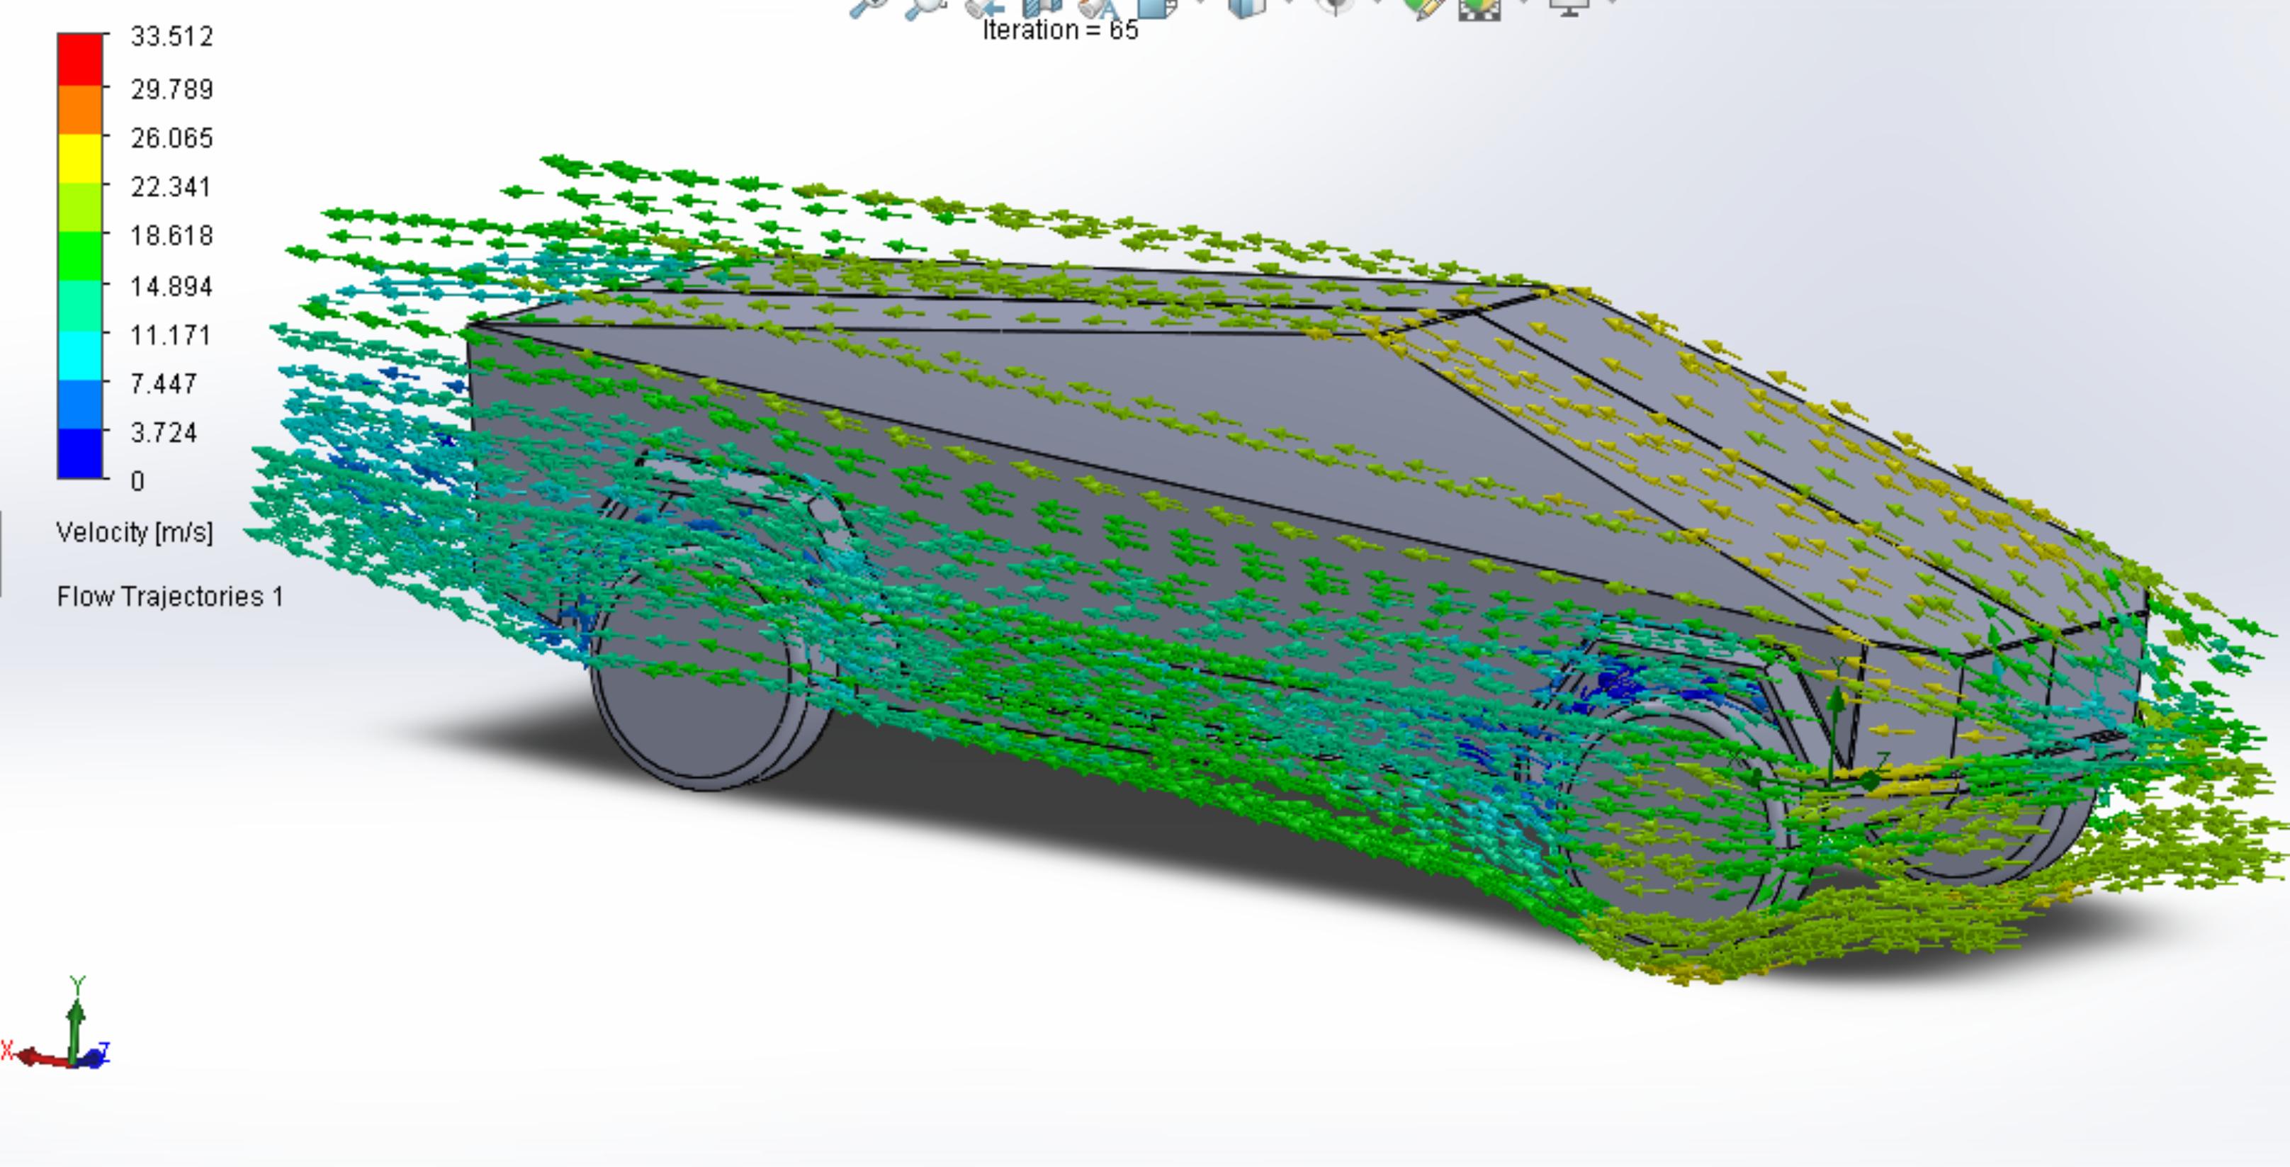
Task: Click the Flow Trajectories 1 label
Action: [x=170, y=597]
